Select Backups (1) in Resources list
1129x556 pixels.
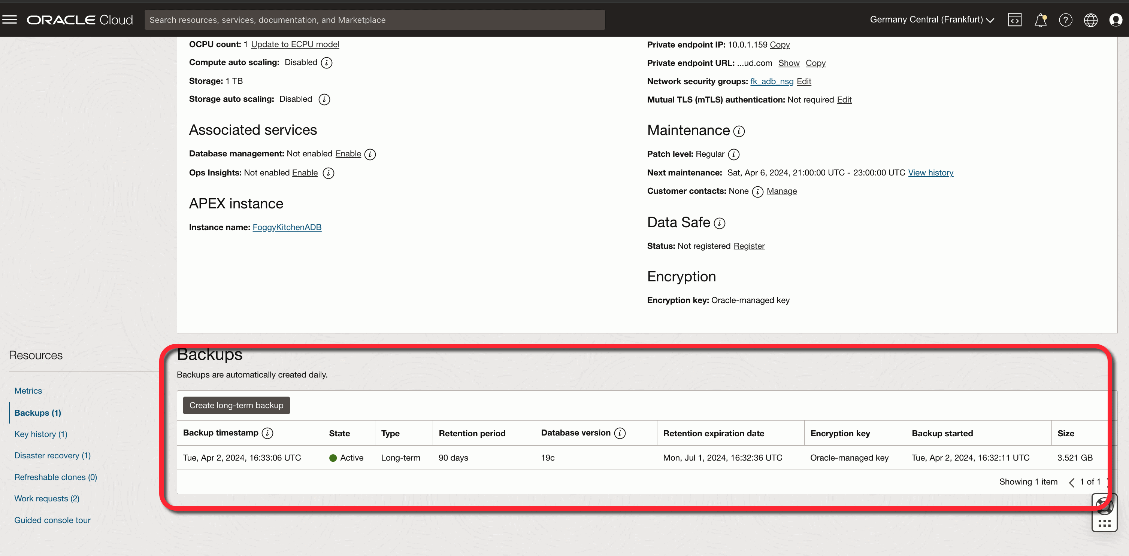(x=38, y=412)
